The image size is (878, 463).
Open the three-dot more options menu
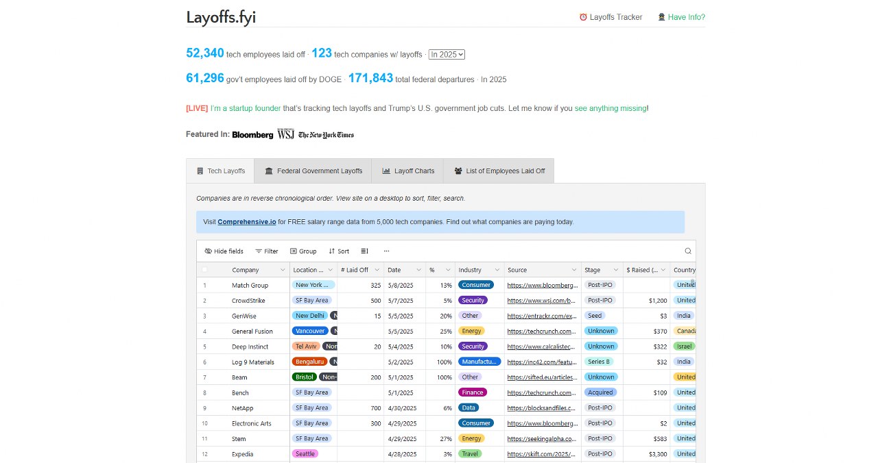(386, 251)
